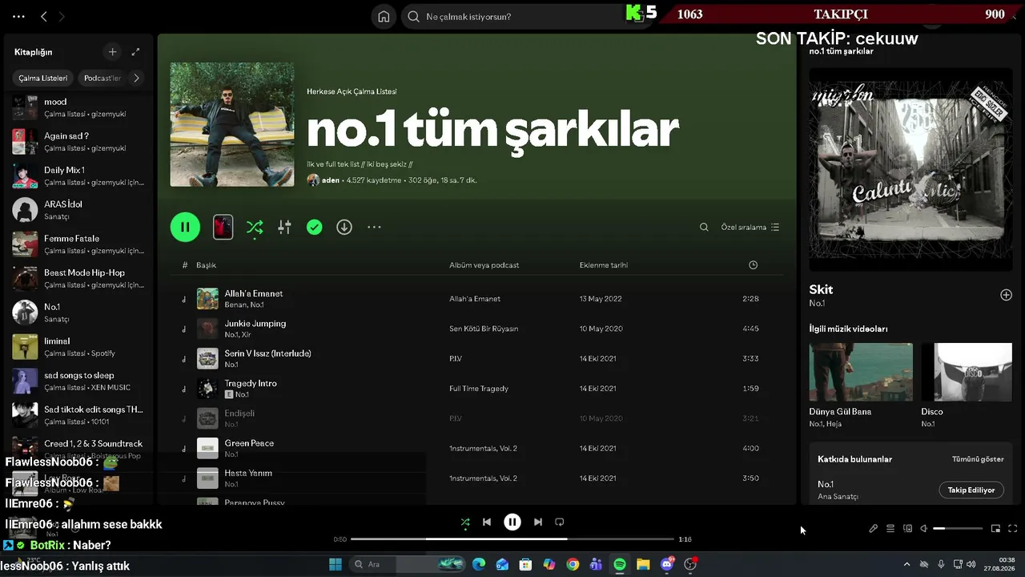The width and height of the screenshot is (1025, 577).
Task: Open the liminal playlist
Action: click(78, 347)
